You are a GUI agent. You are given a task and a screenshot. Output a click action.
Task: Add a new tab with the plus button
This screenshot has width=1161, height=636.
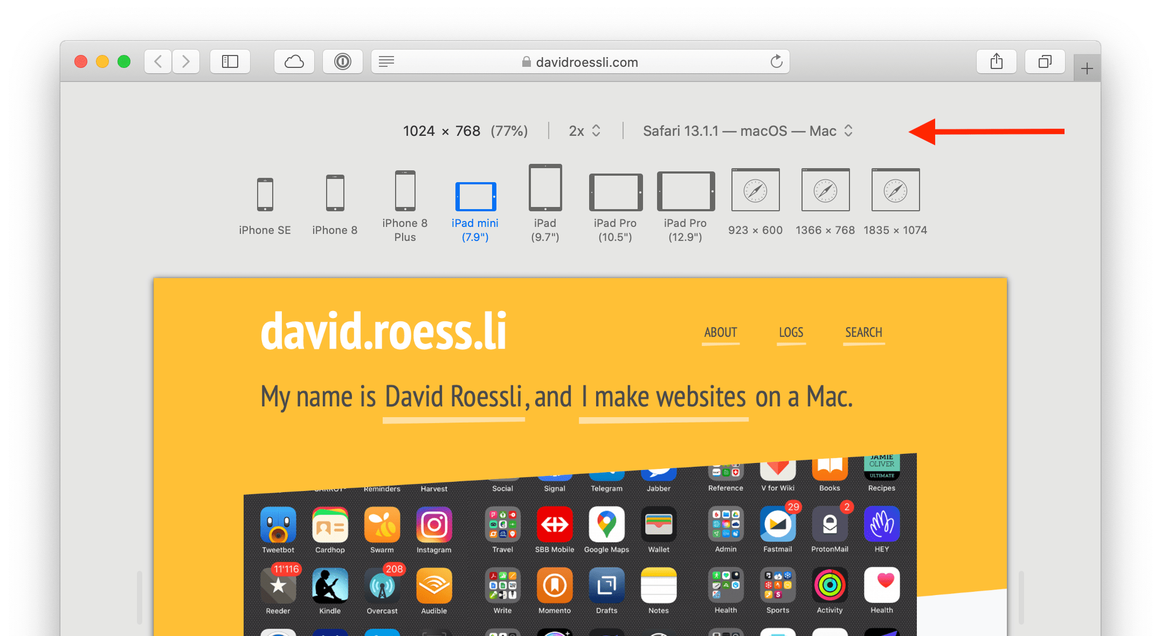click(x=1087, y=68)
